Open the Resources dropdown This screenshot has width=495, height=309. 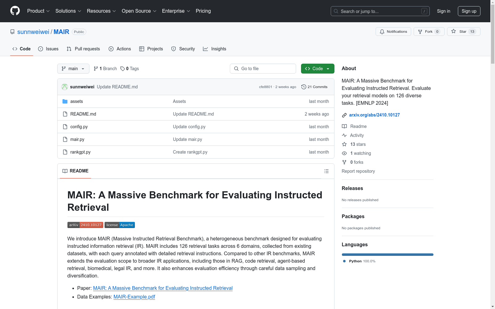pyautogui.click(x=101, y=11)
